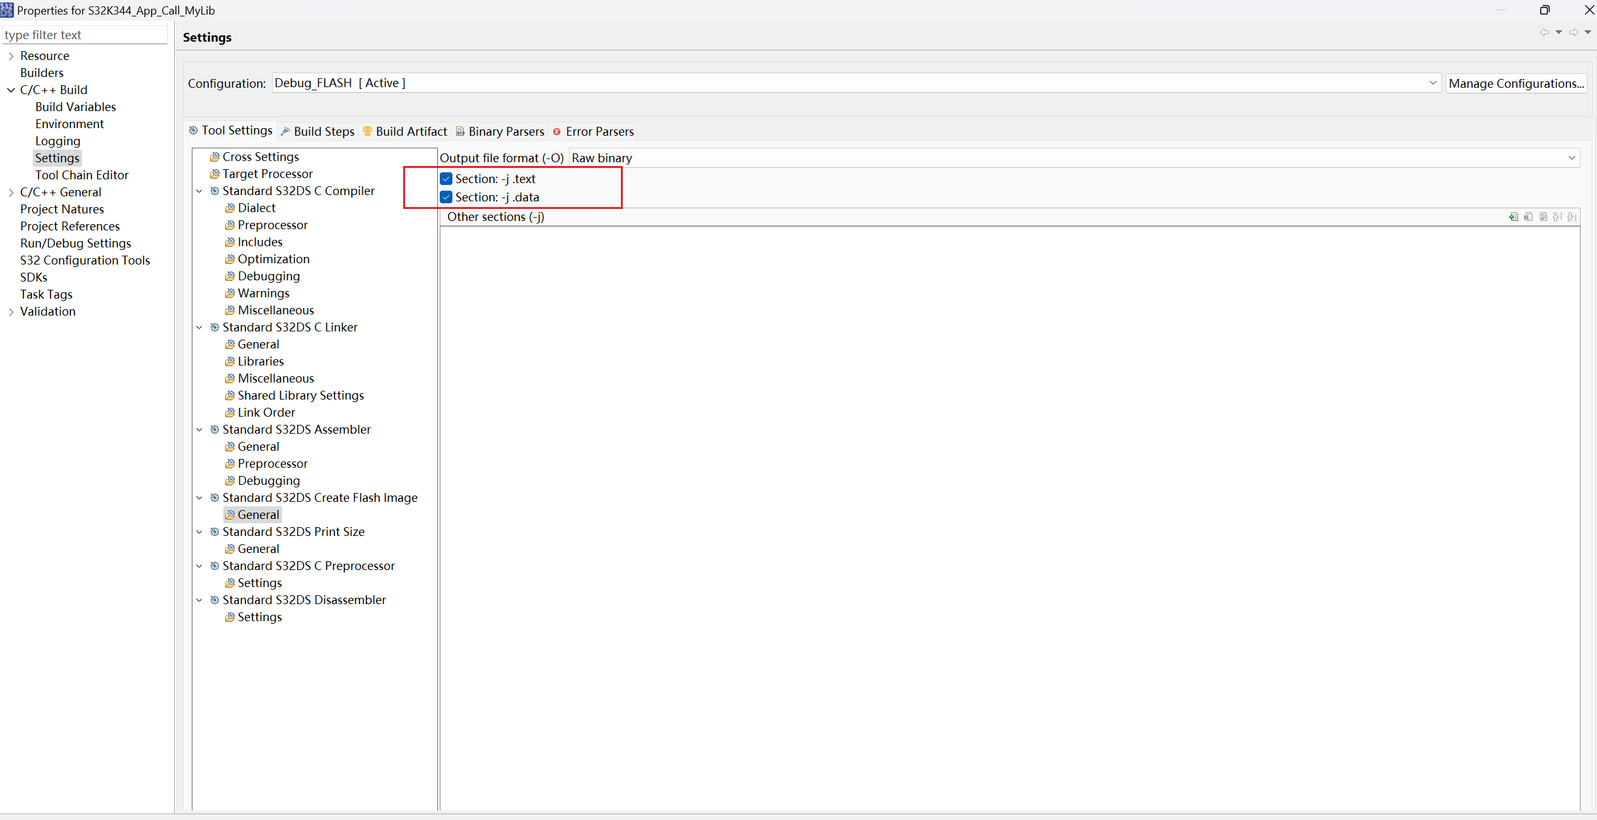This screenshot has height=820, width=1597.
Task: Click the Move Up icon in Other sections
Action: [x=1557, y=217]
